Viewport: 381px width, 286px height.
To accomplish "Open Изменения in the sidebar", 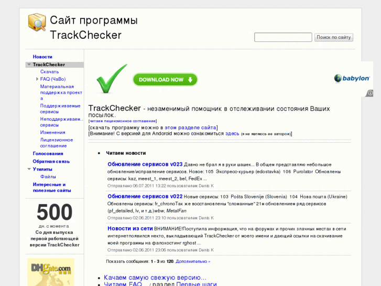I will tap(53, 132).
